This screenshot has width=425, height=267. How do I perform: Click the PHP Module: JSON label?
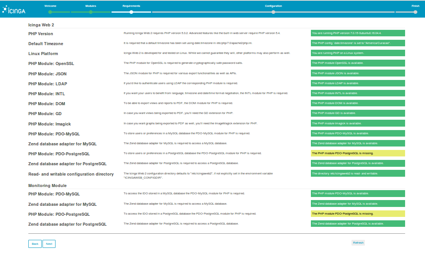click(47, 74)
